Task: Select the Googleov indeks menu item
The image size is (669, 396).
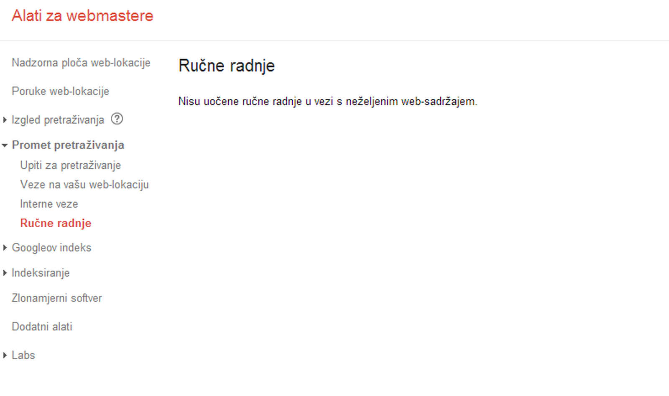Action: coord(51,248)
